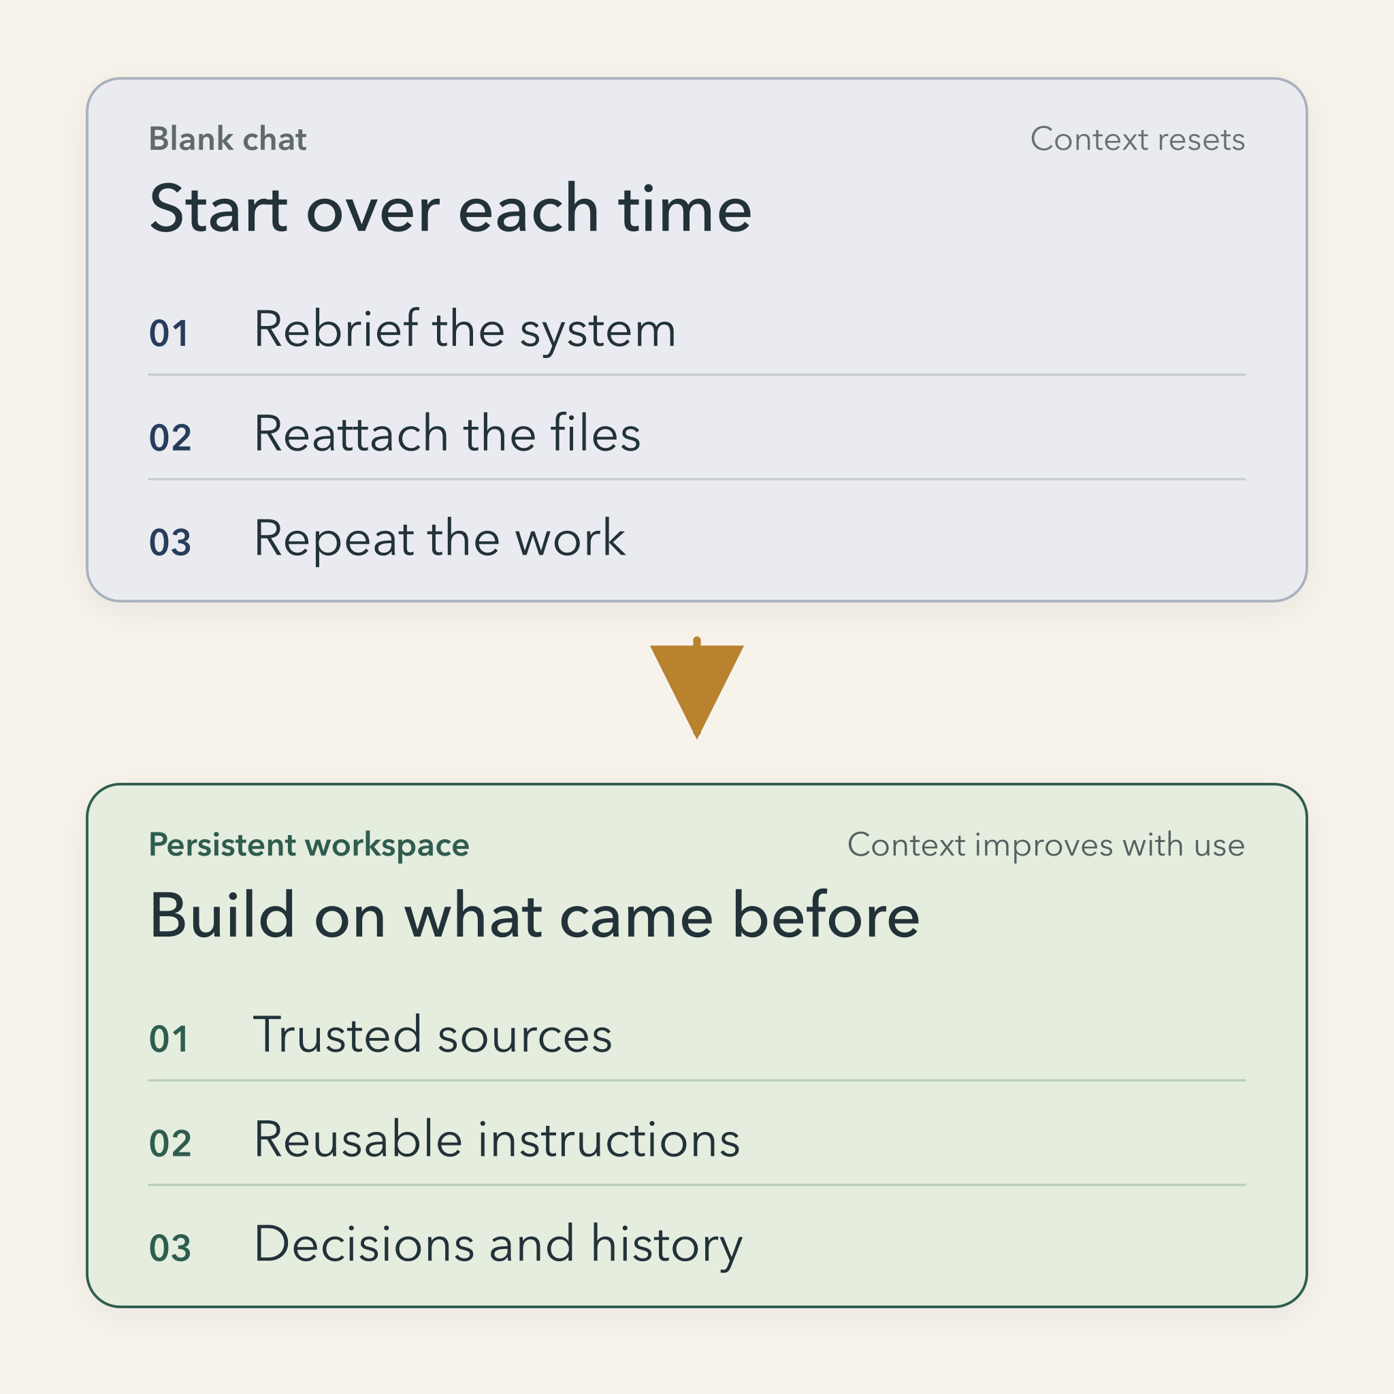Screen dimensions: 1394x1394
Task: Click Context improves with use text
Action: (1046, 845)
